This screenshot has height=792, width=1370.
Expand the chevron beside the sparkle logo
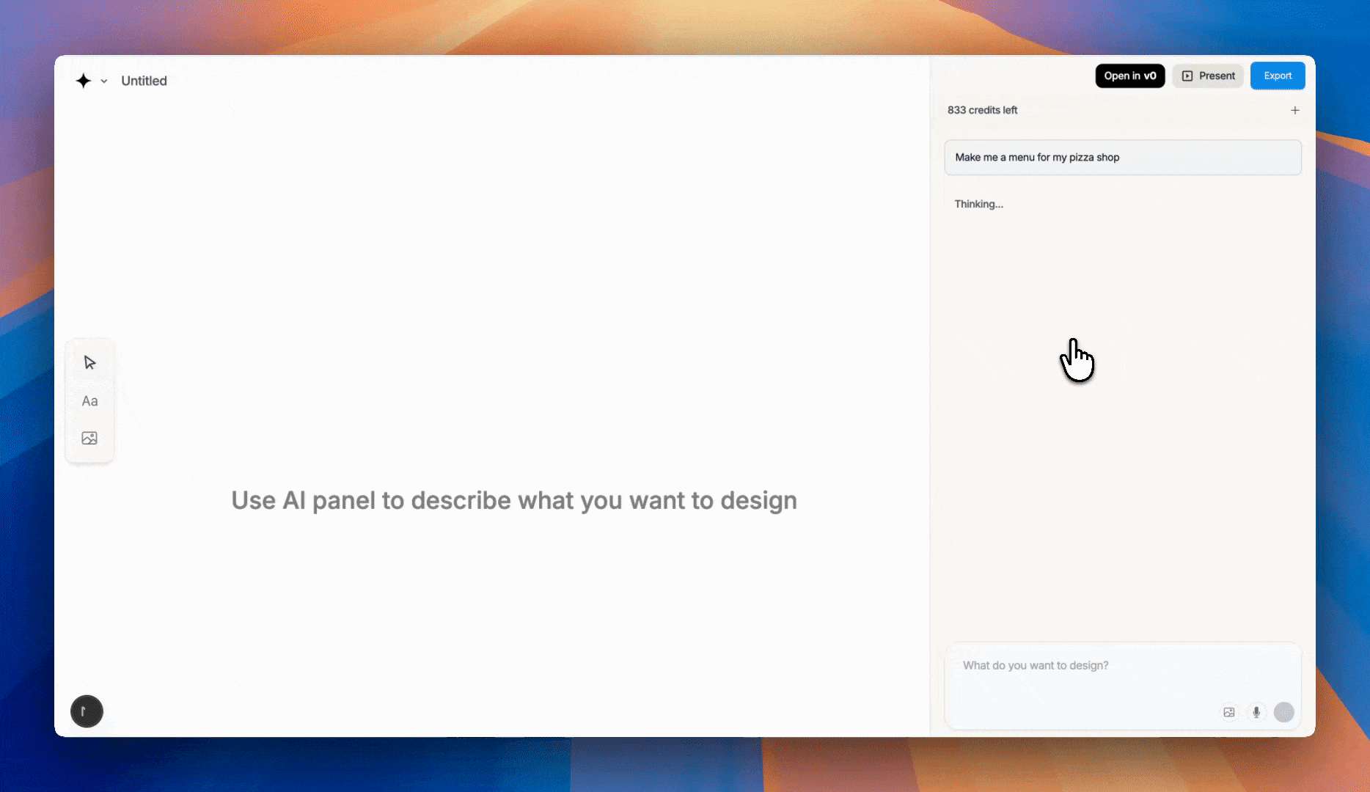click(x=104, y=81)
